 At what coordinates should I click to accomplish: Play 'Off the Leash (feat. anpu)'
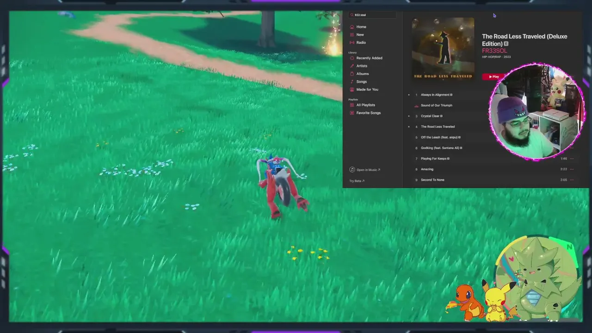pyautogui.click(x=440, y=137)
